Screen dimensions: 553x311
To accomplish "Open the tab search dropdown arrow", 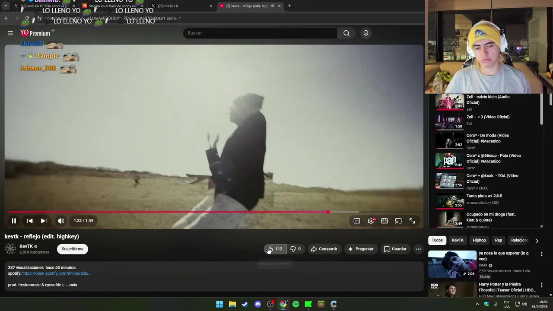I will tap(6, 6).
